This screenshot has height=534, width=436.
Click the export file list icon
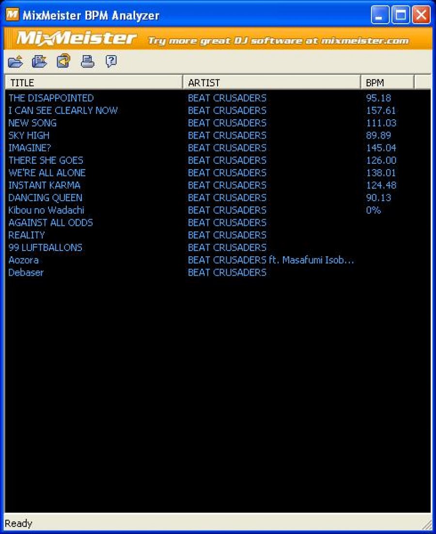click(39, 62)
